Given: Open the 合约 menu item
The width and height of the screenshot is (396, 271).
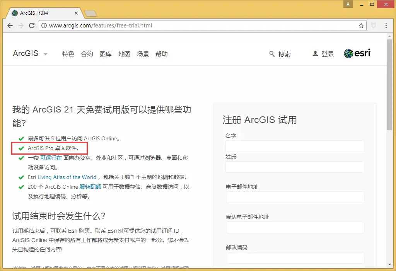Looking at the screenshot, I should coord(87,54).
